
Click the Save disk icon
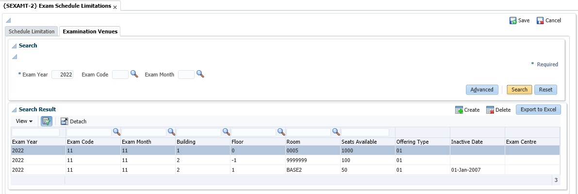pos(513,21)
